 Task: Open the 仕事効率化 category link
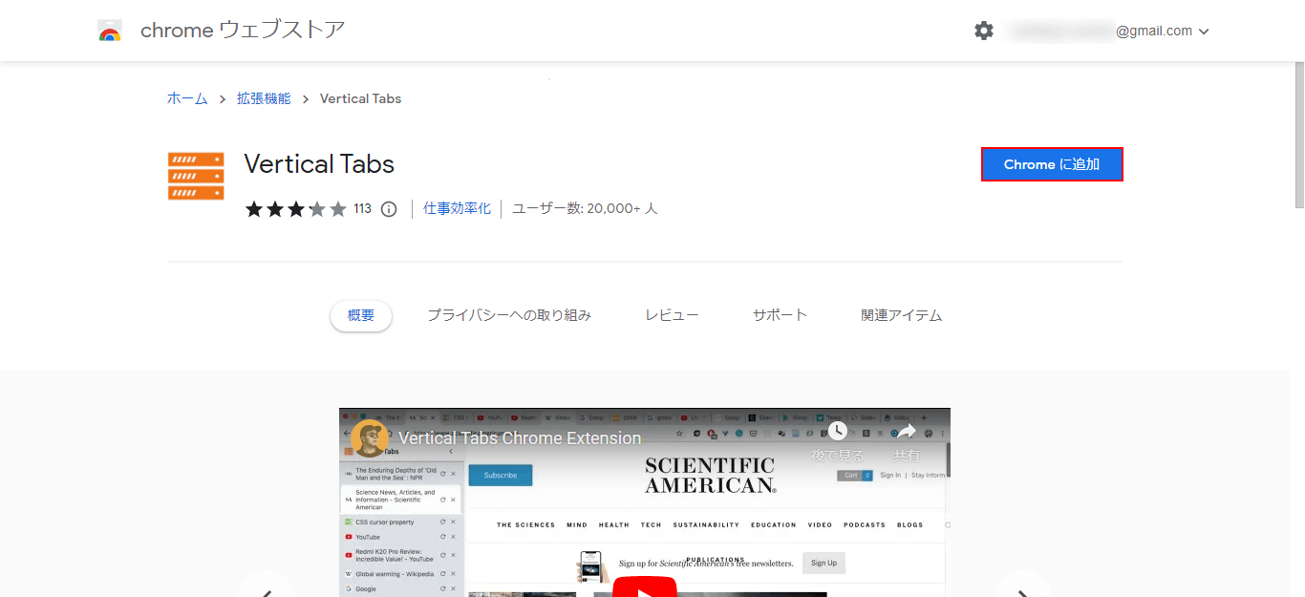[457, 208]
